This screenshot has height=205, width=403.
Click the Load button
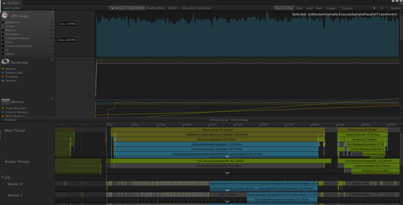click(309, 8)
